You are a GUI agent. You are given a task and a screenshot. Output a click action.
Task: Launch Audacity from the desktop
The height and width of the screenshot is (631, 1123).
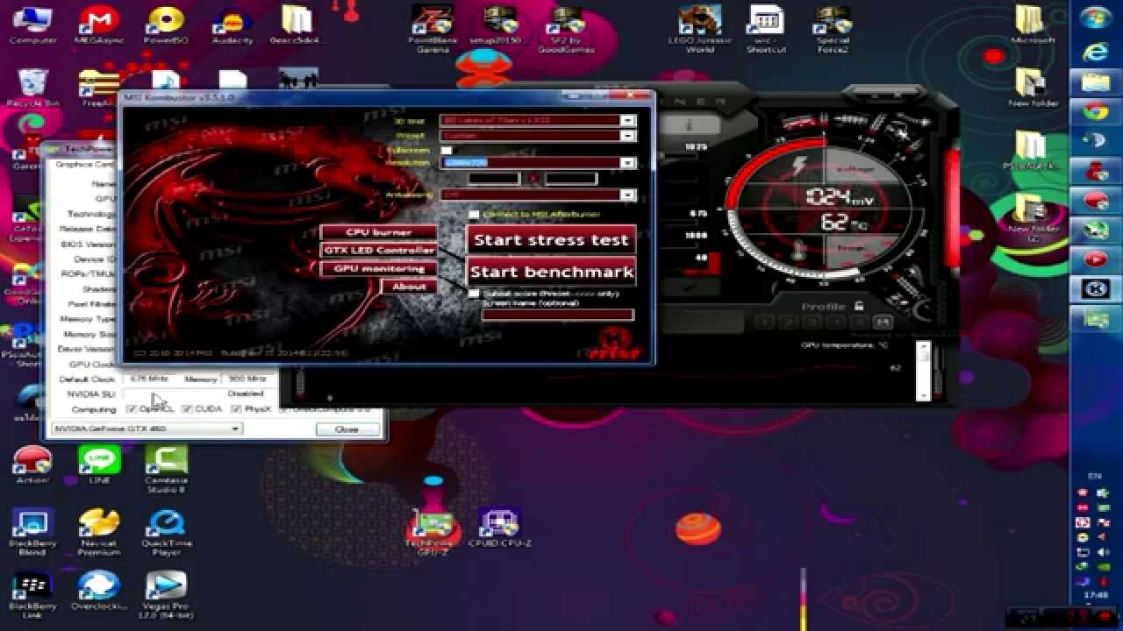(232, 25)
